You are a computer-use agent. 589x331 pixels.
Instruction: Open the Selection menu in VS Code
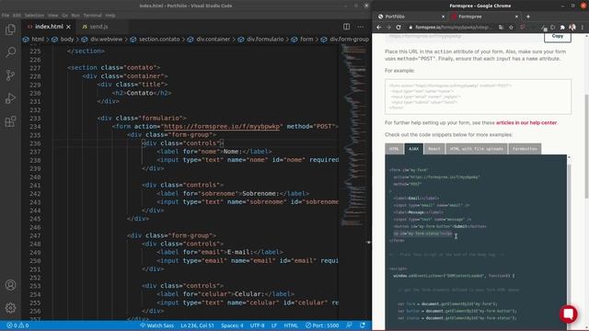pyautogui.click(x=34, y=16)
